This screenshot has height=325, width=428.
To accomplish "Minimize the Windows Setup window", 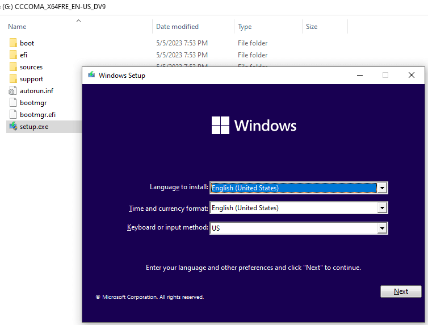I will (x=360, y=75).
